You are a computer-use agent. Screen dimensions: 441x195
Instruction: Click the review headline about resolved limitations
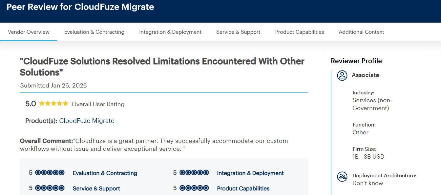[162, 67]
